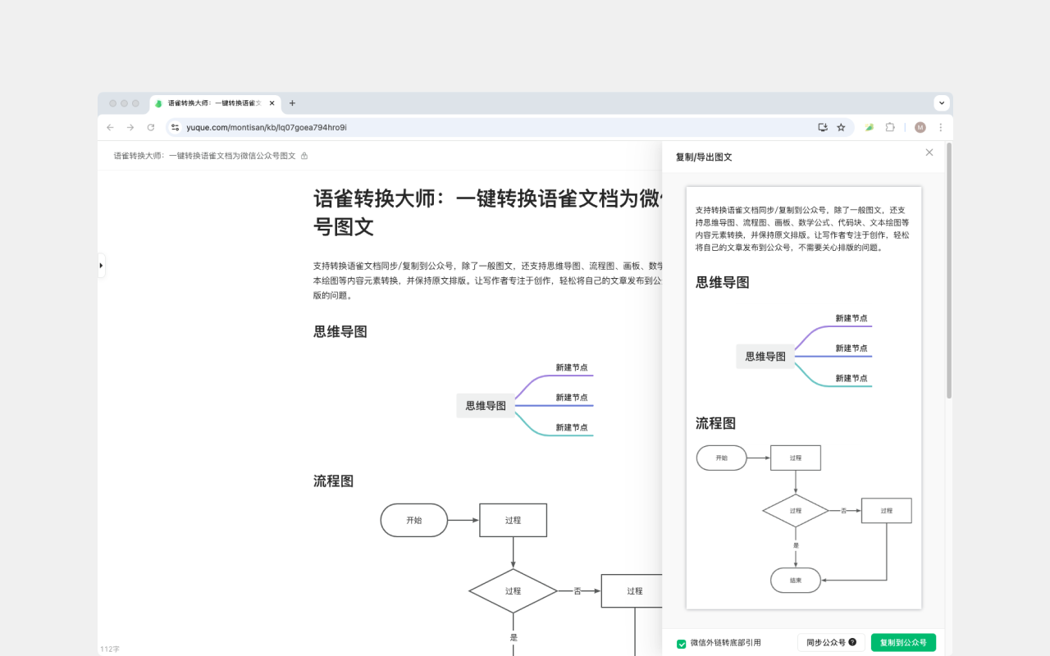Click the 112字 word count indicator

[x=110, y=649]
